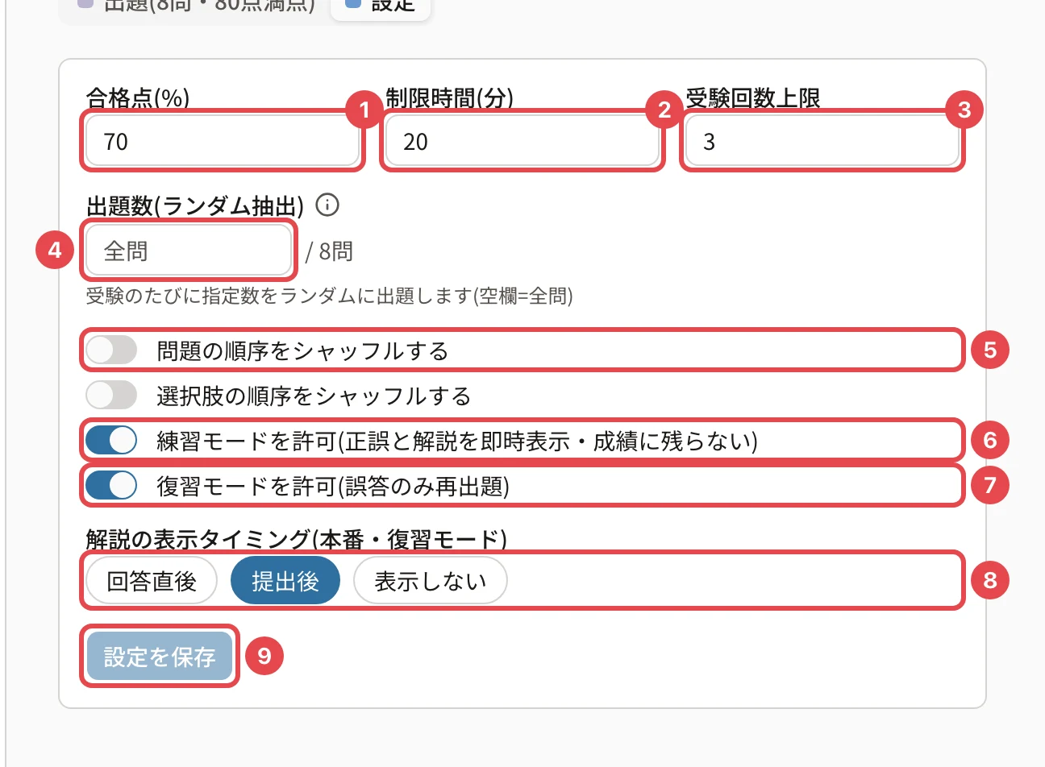
Task: Click the 受験のたびに指定数をランダムに出題します hint text
Action: coord(329,296)
